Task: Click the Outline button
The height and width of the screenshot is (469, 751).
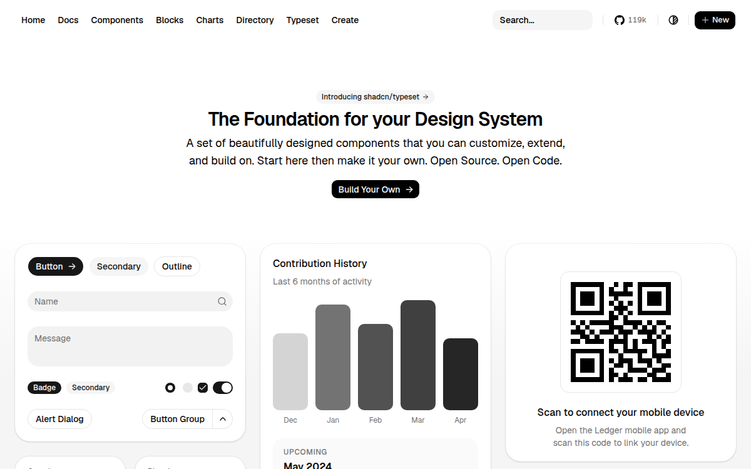Action: (x=177, y=266)
